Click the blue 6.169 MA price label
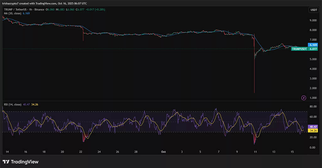 (313, 45)
